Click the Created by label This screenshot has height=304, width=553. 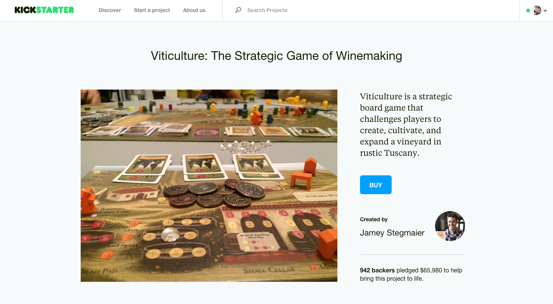(x=374, y=219)
